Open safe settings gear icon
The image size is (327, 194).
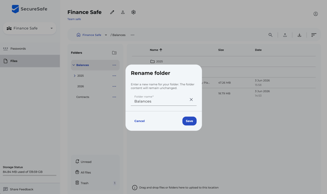click(x=133, y=12)
